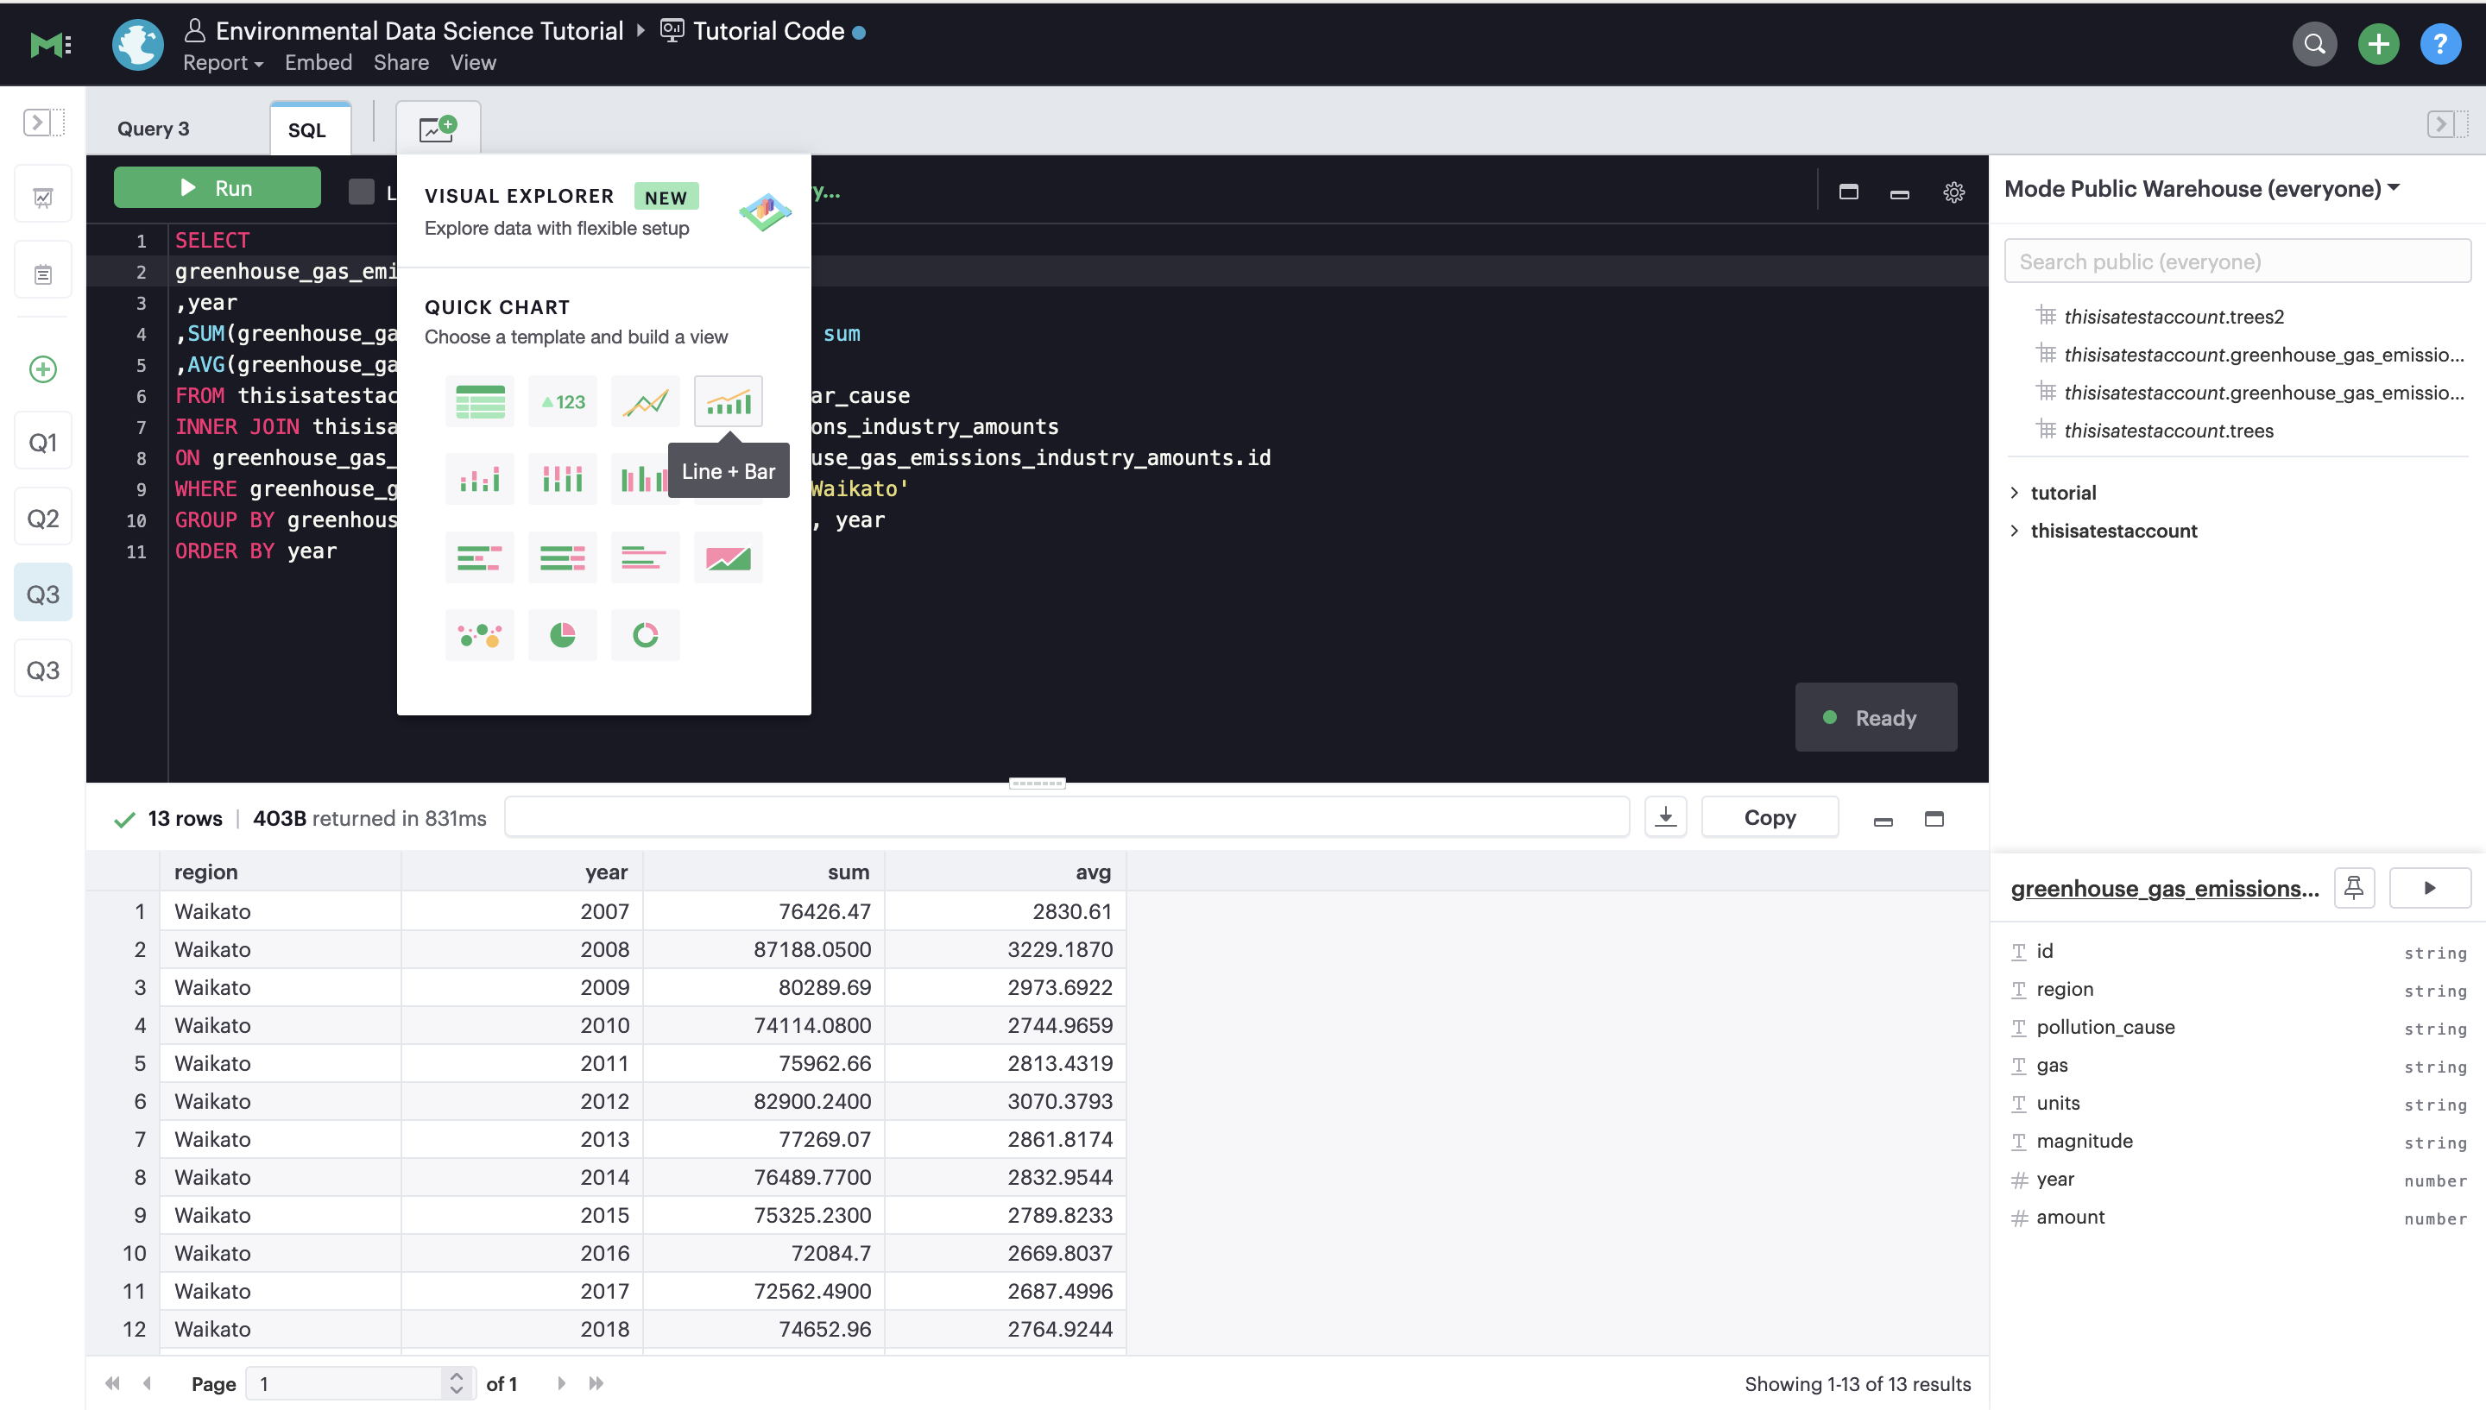2486x1410 pixels.
Task: Pin the greenhouse_gas_emissions table
Action: pos(2353,887)
